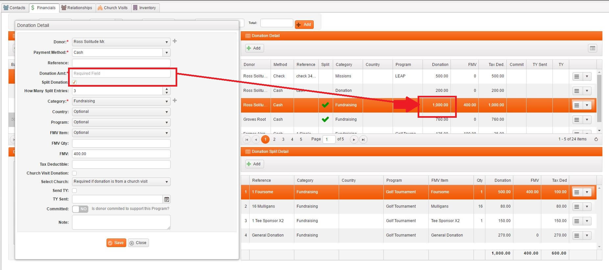Click the plus icon beside Donor field

click(x=175, y=41)
